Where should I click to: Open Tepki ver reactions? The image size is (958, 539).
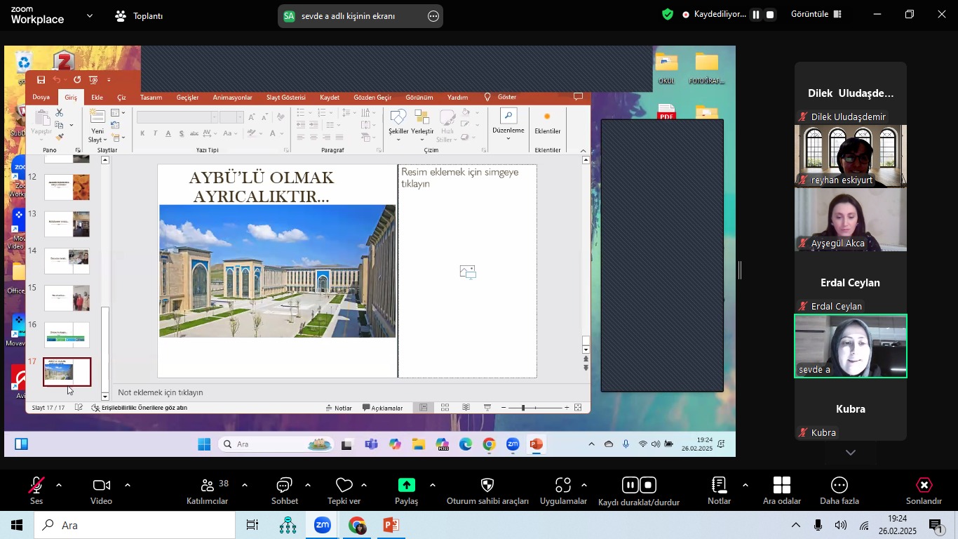[x=344, y=491]
